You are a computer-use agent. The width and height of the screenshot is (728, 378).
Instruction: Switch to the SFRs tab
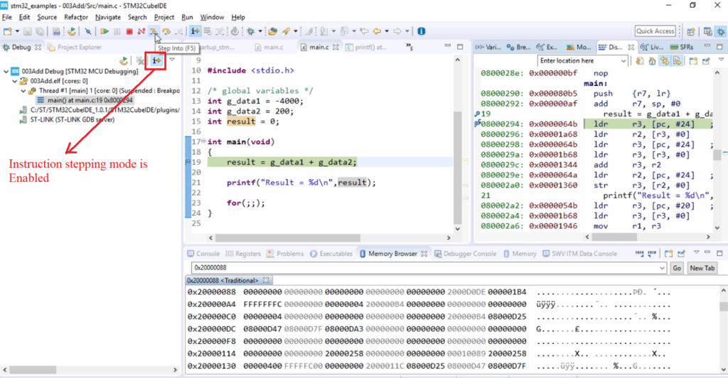coord(682,48)
